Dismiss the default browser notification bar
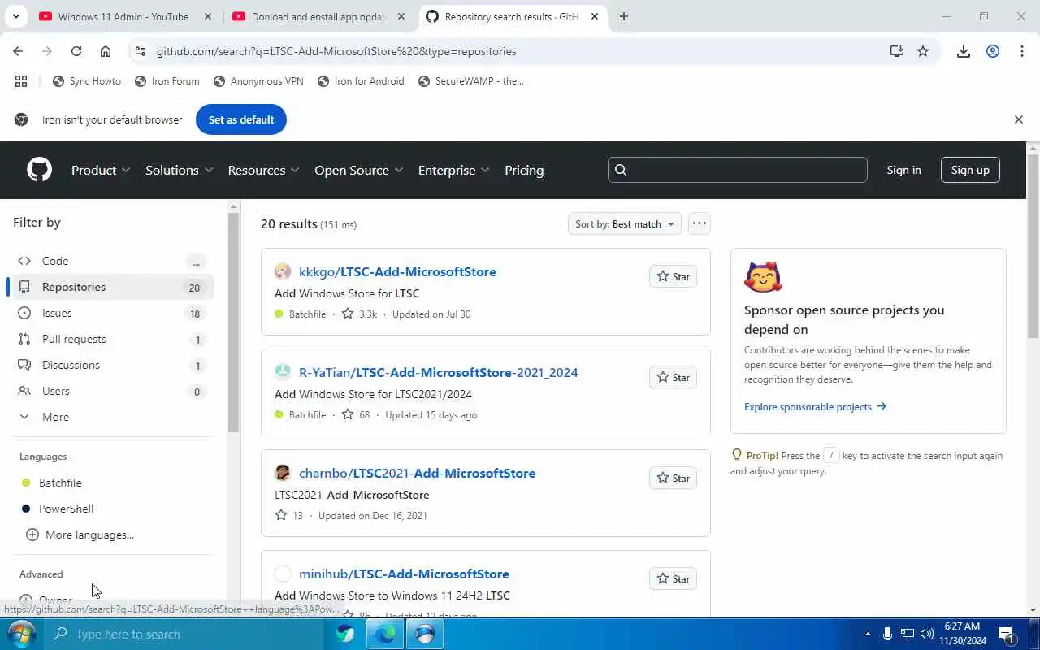This screenshot has height=650, width=1040. tap(1019, 119)
